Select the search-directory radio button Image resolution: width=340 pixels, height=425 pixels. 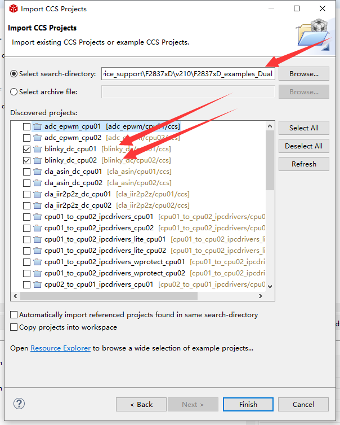[x=14, y=74]
